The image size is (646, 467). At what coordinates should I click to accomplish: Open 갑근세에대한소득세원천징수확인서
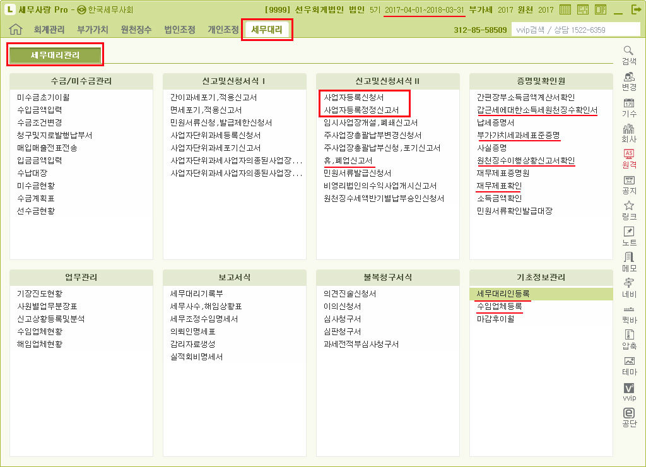[x=537, y=110]
